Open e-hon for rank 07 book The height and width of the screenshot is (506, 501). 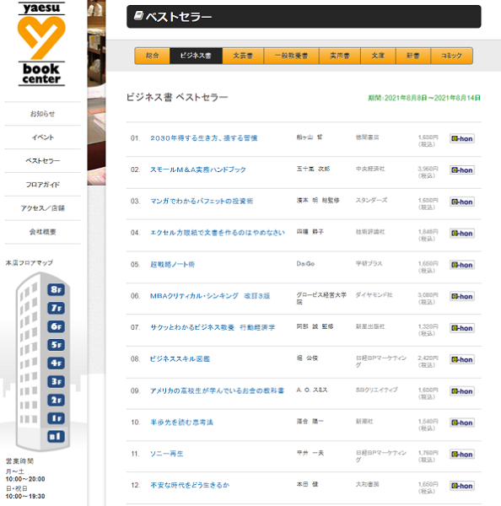click(x=462, y=328)
